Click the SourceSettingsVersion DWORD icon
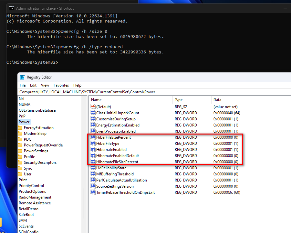Image resolution: width=291 pixels, height=233 pixels. 93,186
